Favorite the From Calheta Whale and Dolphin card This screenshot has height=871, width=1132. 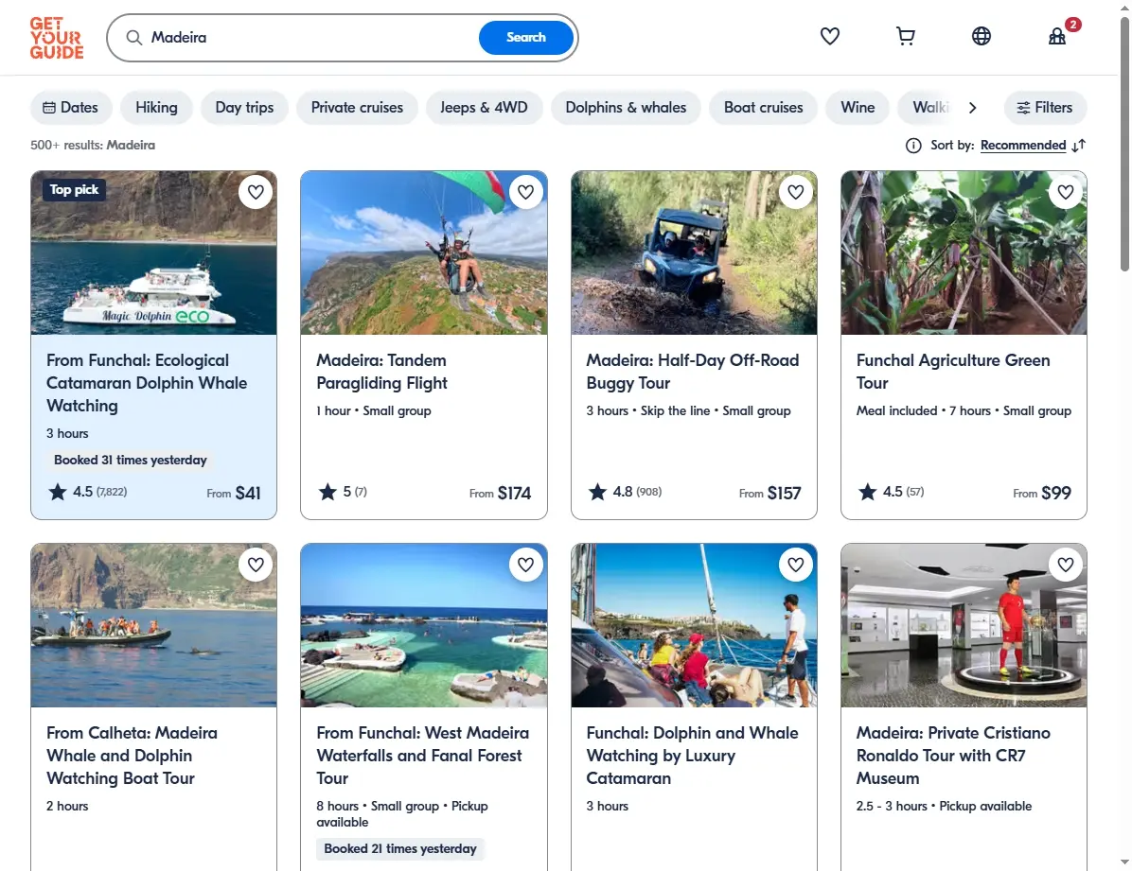(256, 565)
